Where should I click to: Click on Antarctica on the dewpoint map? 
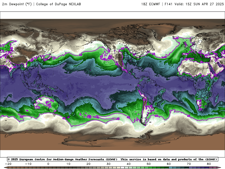coord(112,142)
